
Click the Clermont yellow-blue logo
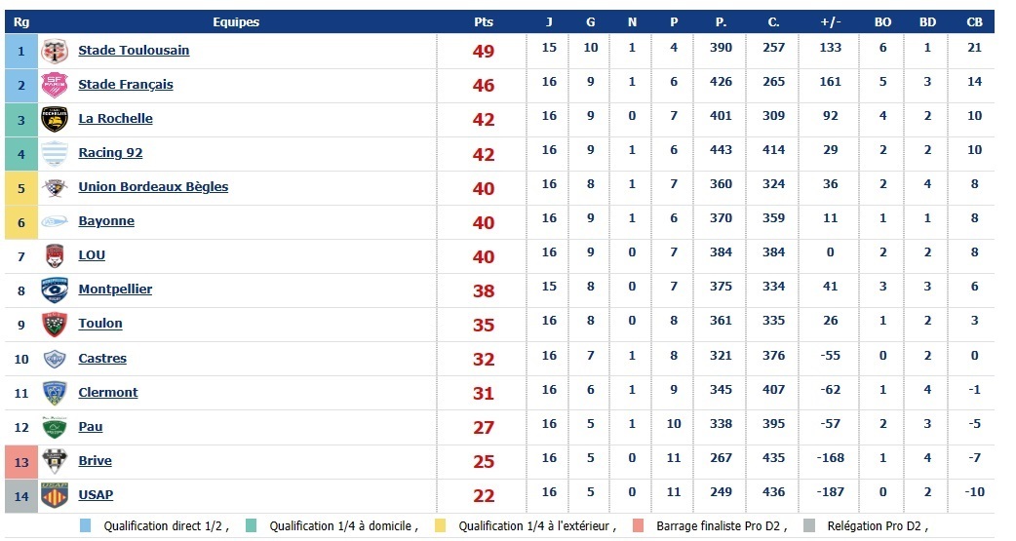(x=54, y=392)
